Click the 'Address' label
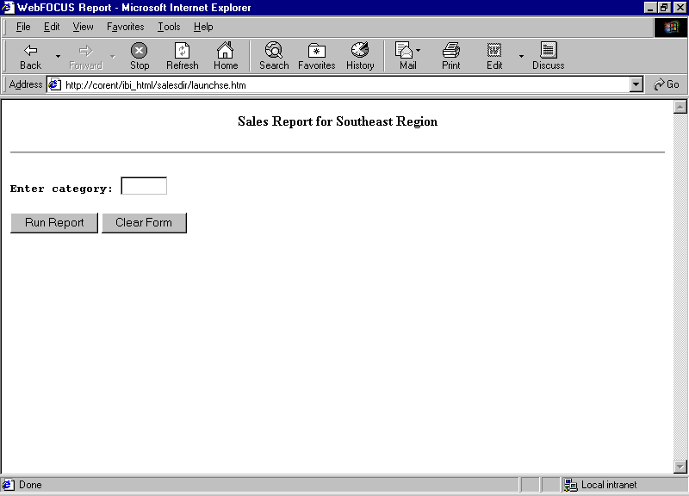689x496 pixels. pos(26,84)
